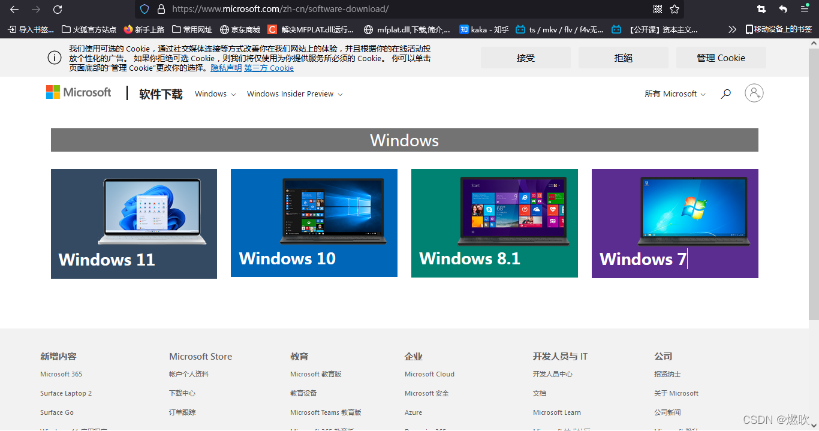The width and height of the screenshot is (819, 431).
Task: Open the Microsoft 安全 footer link
Action: coord(427,393)
